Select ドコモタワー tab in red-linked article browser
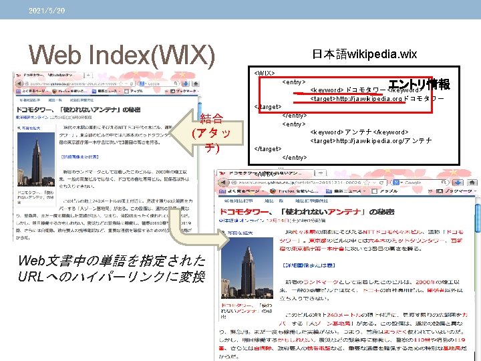Viewport: 481px width, 361px height. (265, 173)
